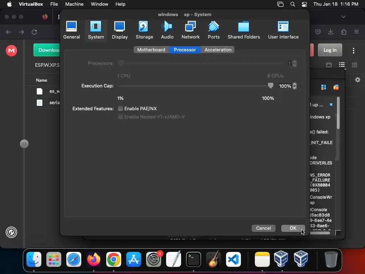
Task: Close the VirtualBox error notification
Action: (331, 105)
